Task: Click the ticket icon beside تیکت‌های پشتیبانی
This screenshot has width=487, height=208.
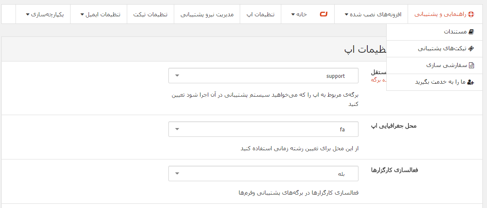Action: point(471,49)
